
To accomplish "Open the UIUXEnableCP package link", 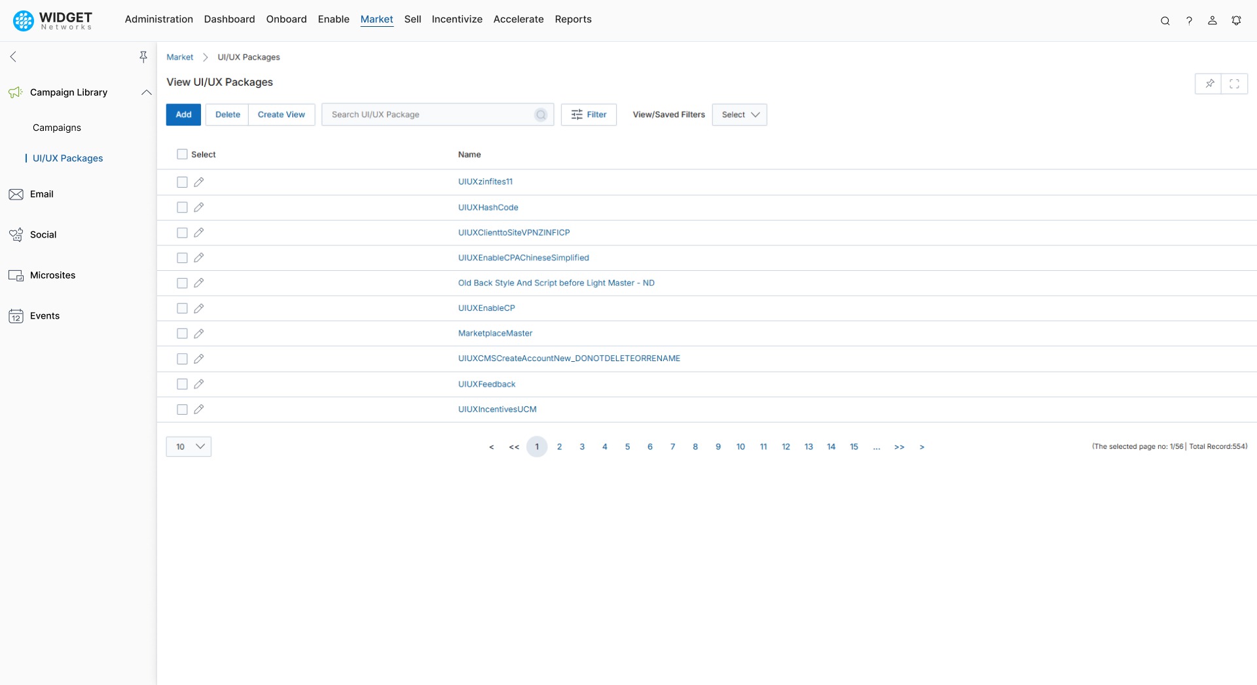I will (x=486, y=307).
